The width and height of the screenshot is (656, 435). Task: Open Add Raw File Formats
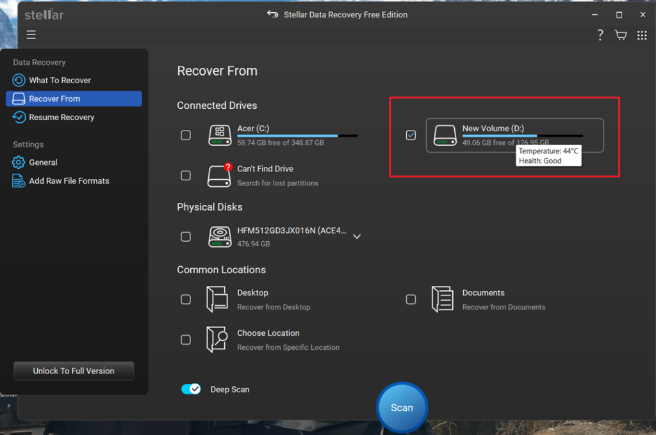click(x=74, y=180)
